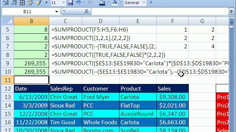The width and height of the screenshot is (236, 132).
Task: Click the Undo arrow
Action: 79,3
